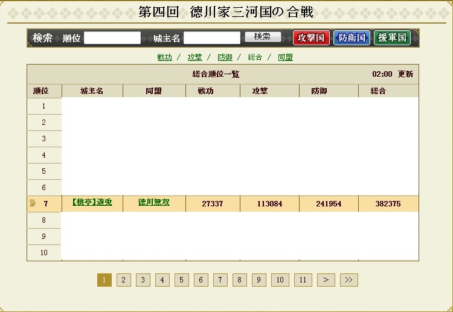Click the 攻撃 column header

coord(269,91)
